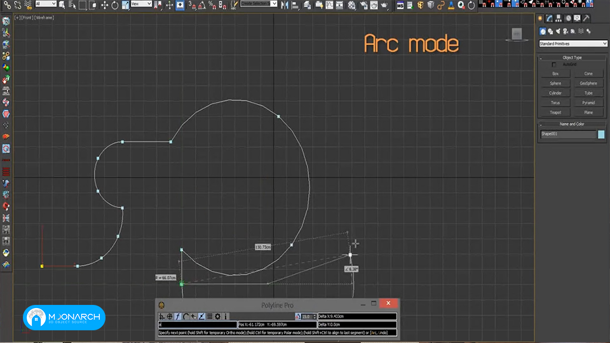Screen dimensions: 610x343
Task: Switch to the Display command panel tab
Action: coord(578,18)
